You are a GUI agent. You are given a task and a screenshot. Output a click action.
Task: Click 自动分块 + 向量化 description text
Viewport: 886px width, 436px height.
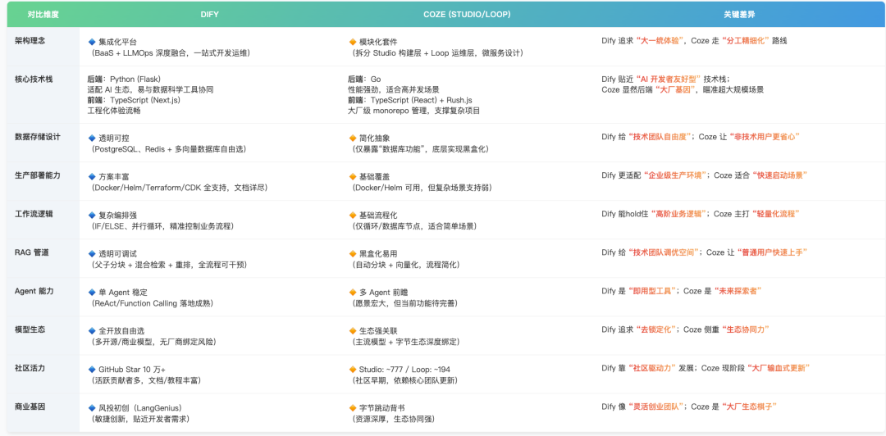(405, 265)
